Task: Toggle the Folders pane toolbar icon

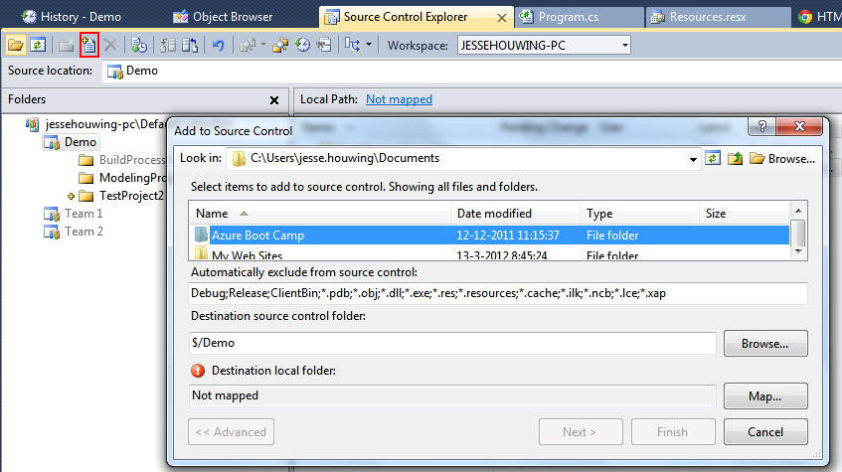Action: click(x=16, y=45)
